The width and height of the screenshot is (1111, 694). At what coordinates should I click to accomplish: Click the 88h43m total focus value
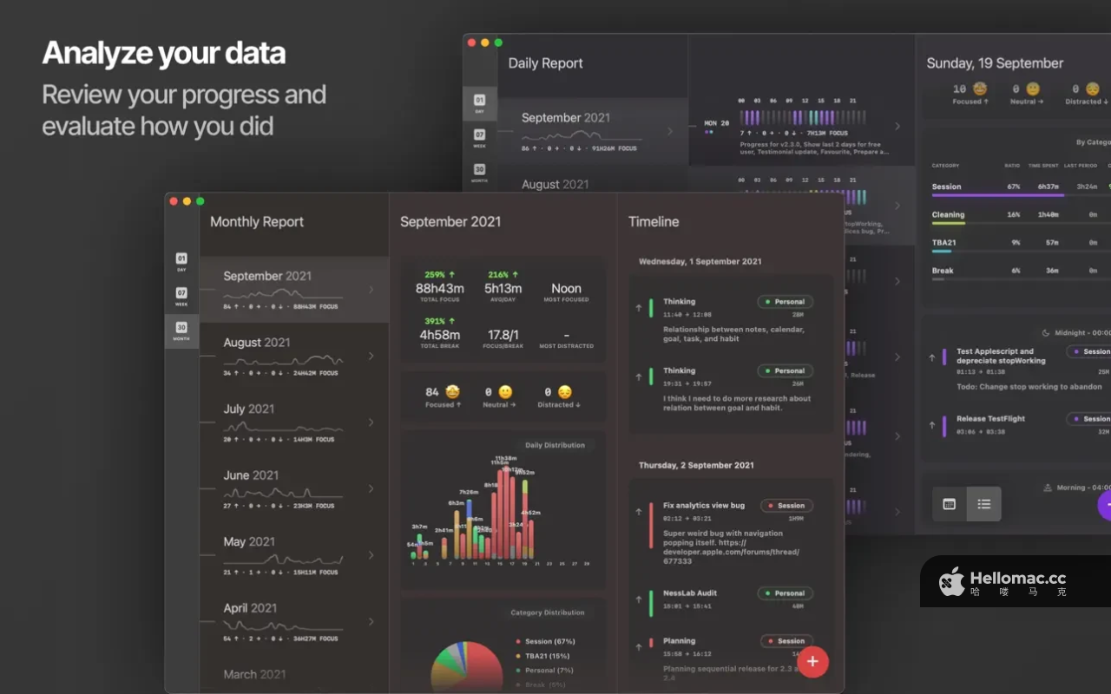439,288
